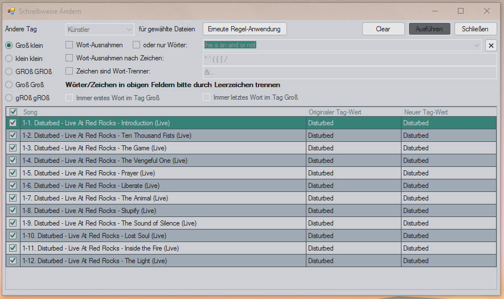
Task: Click the Wort-Ausnahmen nach Zeichen input field
Action: click(x=350, y=59)
